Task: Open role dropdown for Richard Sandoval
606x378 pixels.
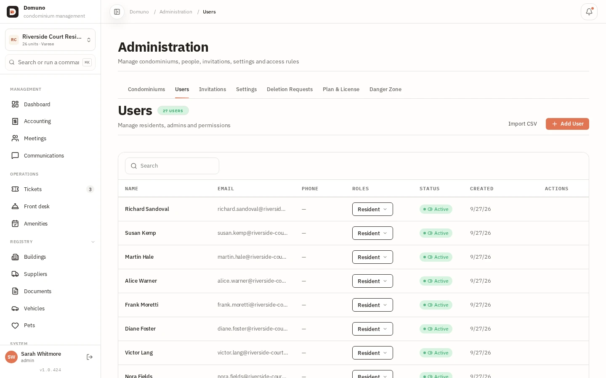Action: click(372, 209)
